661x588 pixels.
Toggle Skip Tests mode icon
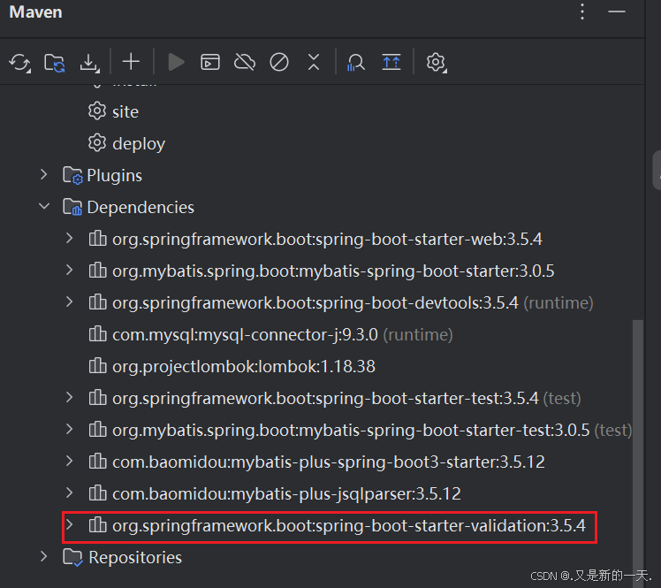[279, 62]
